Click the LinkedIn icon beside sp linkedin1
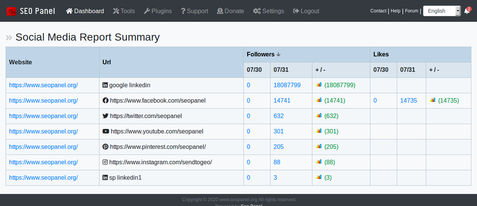477x206 pixels. [105, 178]
